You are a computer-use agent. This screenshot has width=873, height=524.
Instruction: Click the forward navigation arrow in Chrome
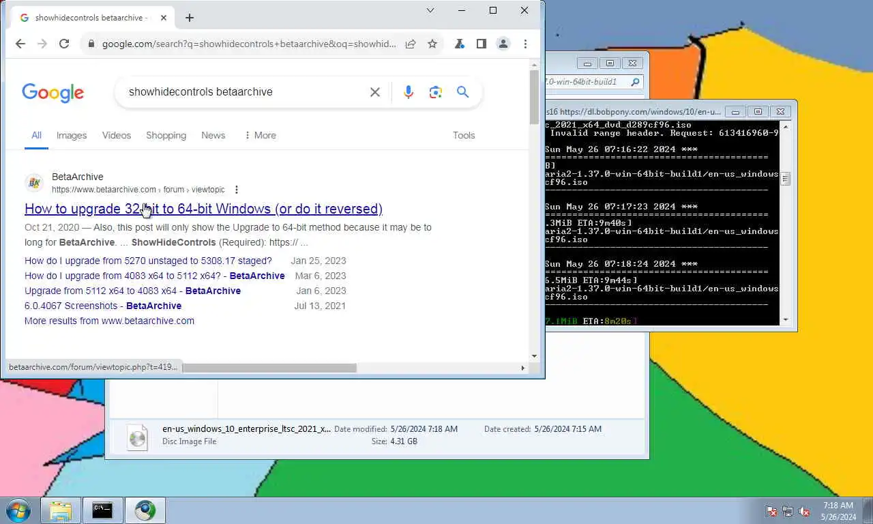pos(42,44)
